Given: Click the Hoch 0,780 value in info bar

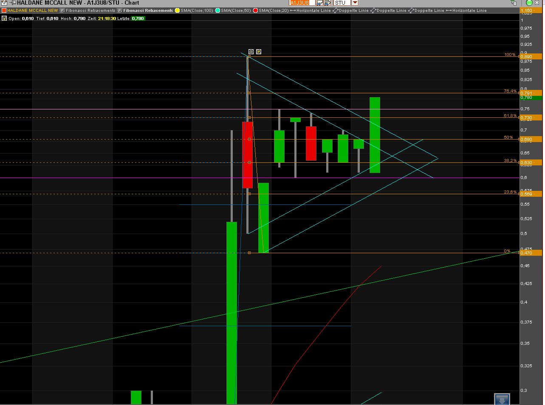Looking at the screenshot, I should [x=79, y=19].
